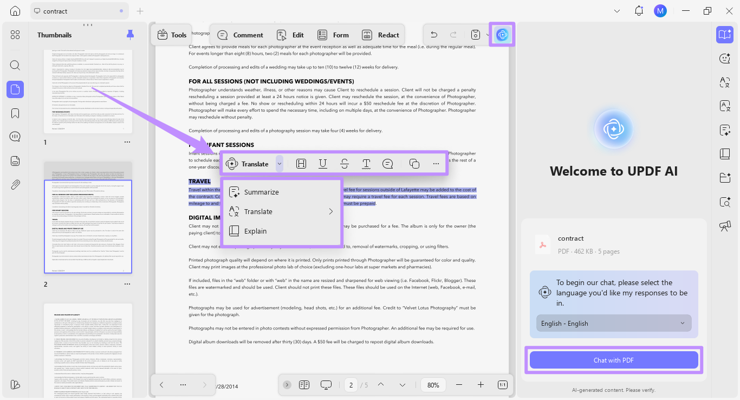Open a new tab with plus
Screen dimensions: 740x400
[140, 11]
